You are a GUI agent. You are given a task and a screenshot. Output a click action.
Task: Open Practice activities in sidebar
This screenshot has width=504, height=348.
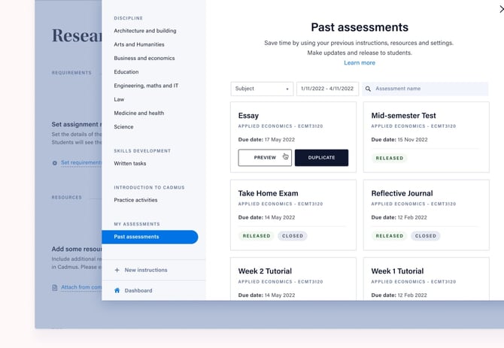[x=135, y=201]
